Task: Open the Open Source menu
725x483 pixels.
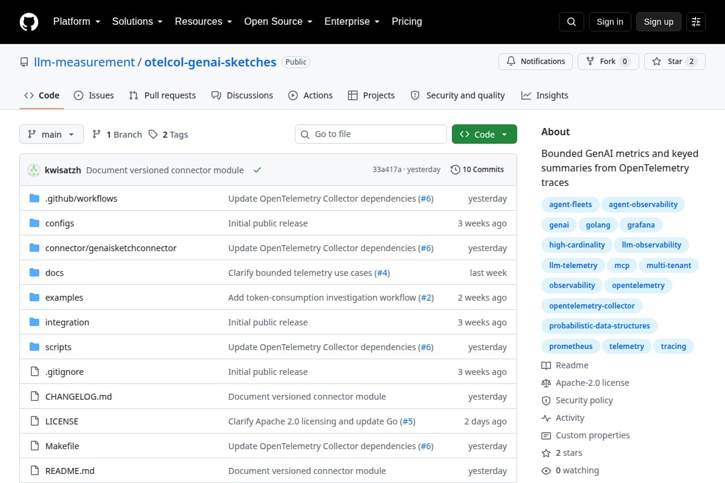Action: pos(279,22)
